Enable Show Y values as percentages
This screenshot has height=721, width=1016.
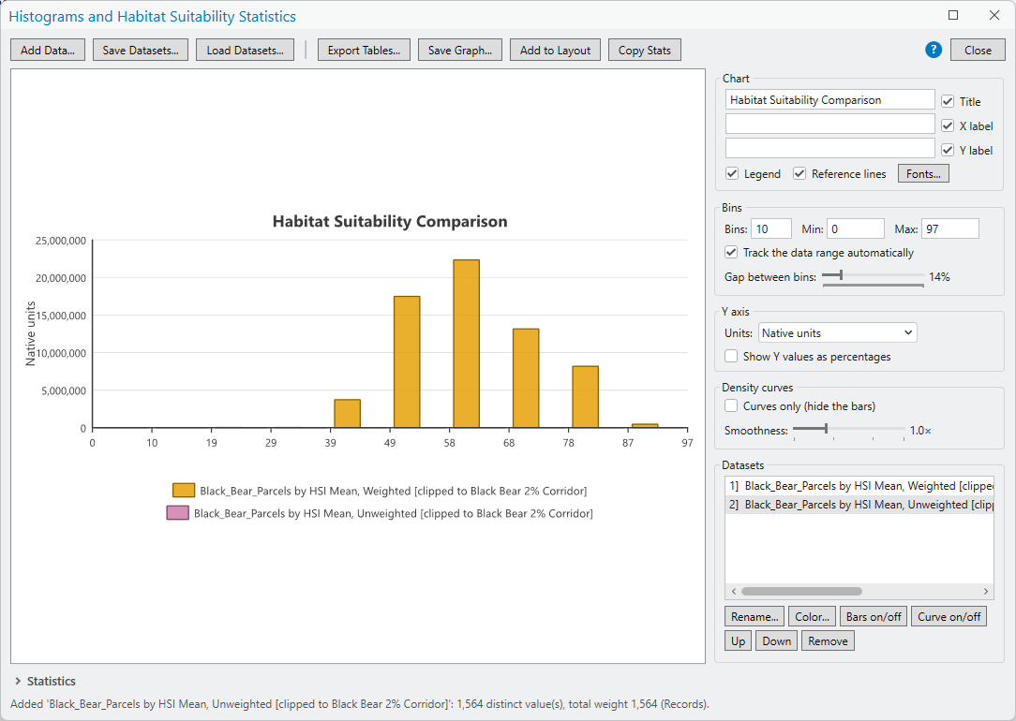coord(731,356)
